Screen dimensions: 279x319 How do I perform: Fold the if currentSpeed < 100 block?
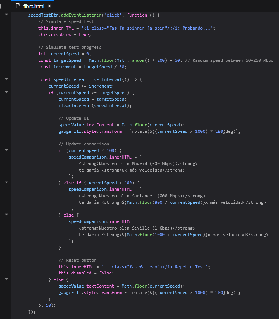click(x=7, y=150)
